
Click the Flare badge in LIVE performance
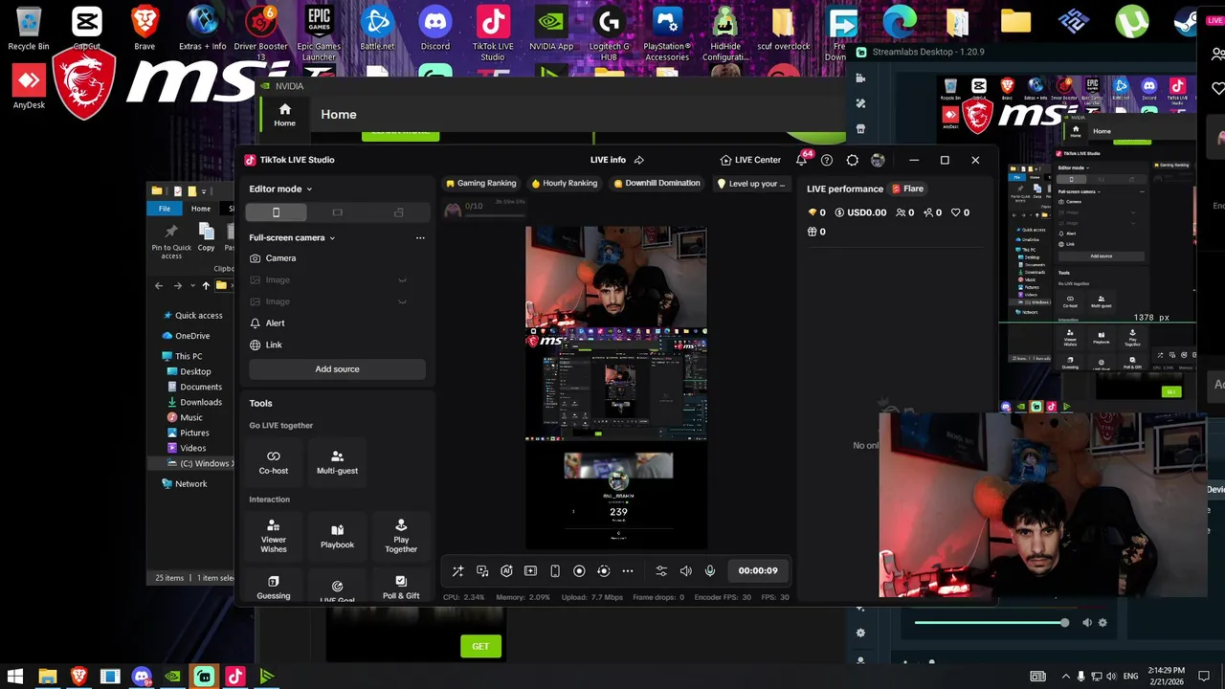tap(908, 189)
